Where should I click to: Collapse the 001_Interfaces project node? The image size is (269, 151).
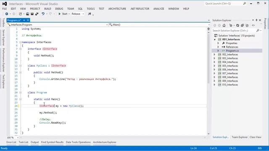point(215,39)
